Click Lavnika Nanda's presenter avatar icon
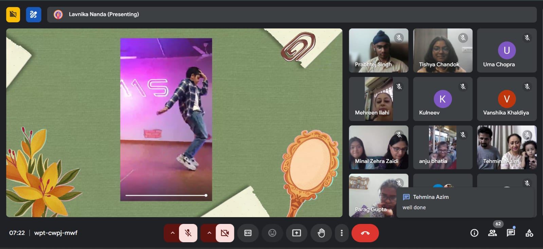Image resolution: width=543 pixels, height=249 pixels. pos(58,15)
